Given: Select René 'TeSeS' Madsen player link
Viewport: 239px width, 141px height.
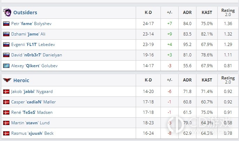Looking at the screenshot, I should (x=32, y=112).
